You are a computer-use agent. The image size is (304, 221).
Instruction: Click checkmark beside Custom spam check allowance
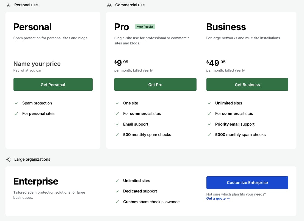point(117,202)
